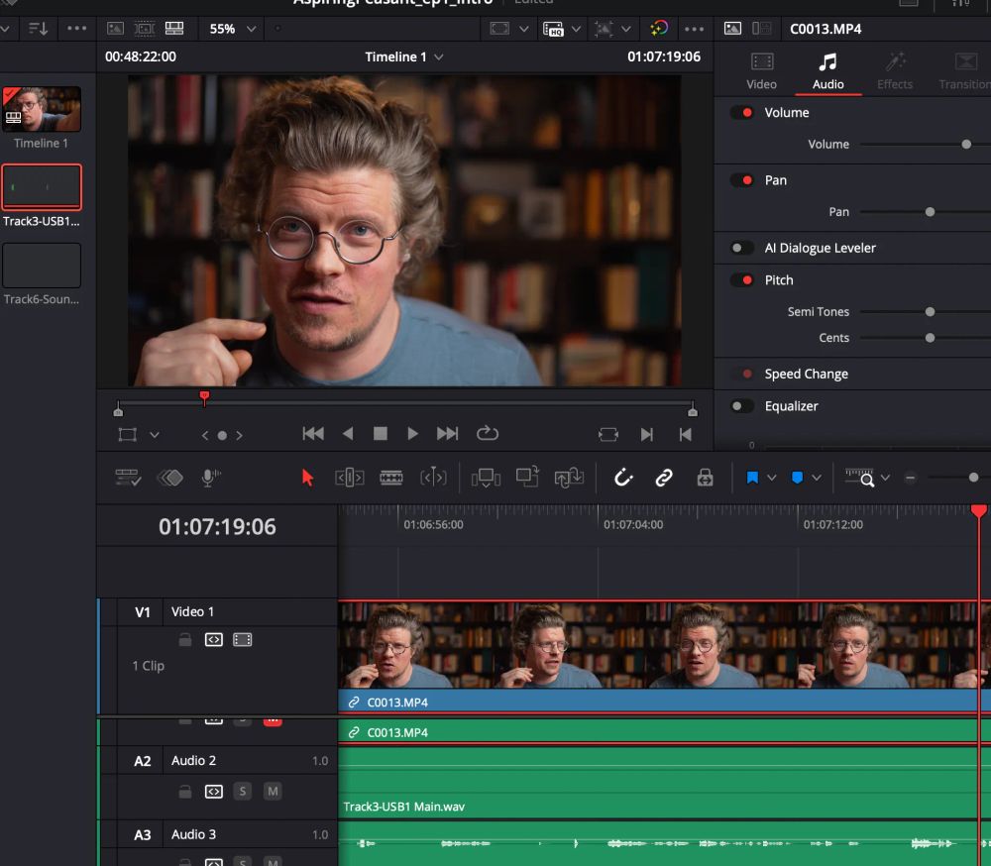Image resolution: width=991 pixels, height=866 pixels.
Task: Click the keyframe diamonds toolbar icon
Action: point(170,478)
